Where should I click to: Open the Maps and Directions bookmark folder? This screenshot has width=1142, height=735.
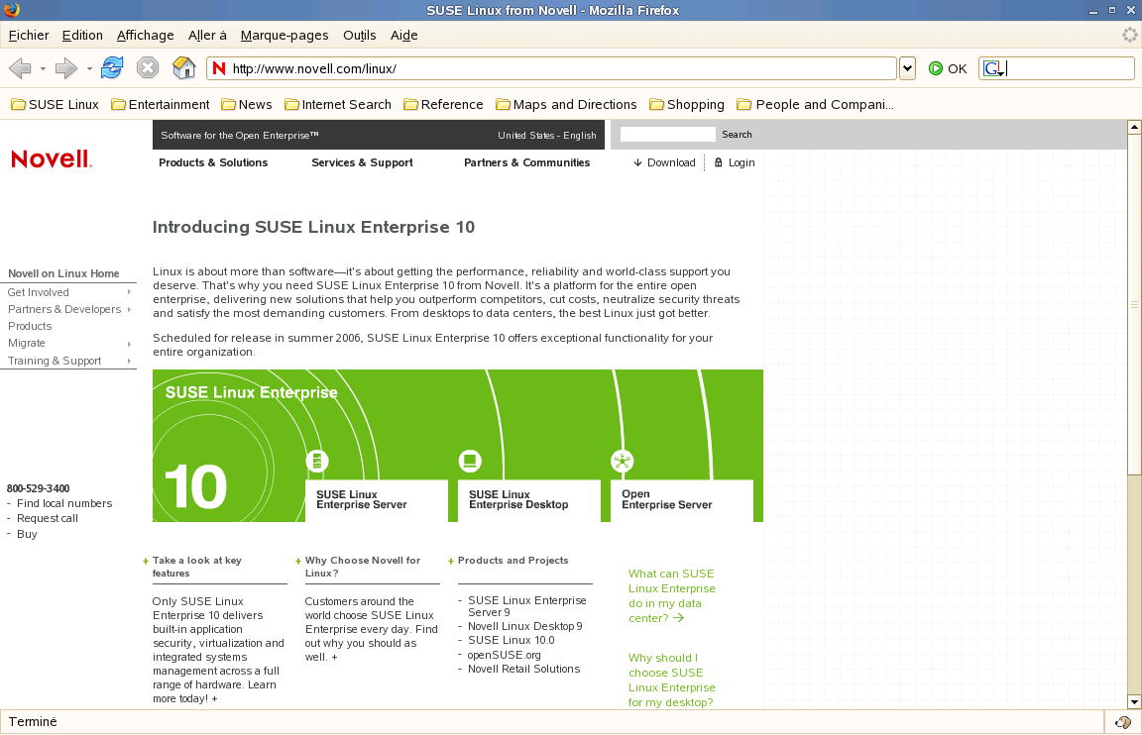[x=567, y=105]
